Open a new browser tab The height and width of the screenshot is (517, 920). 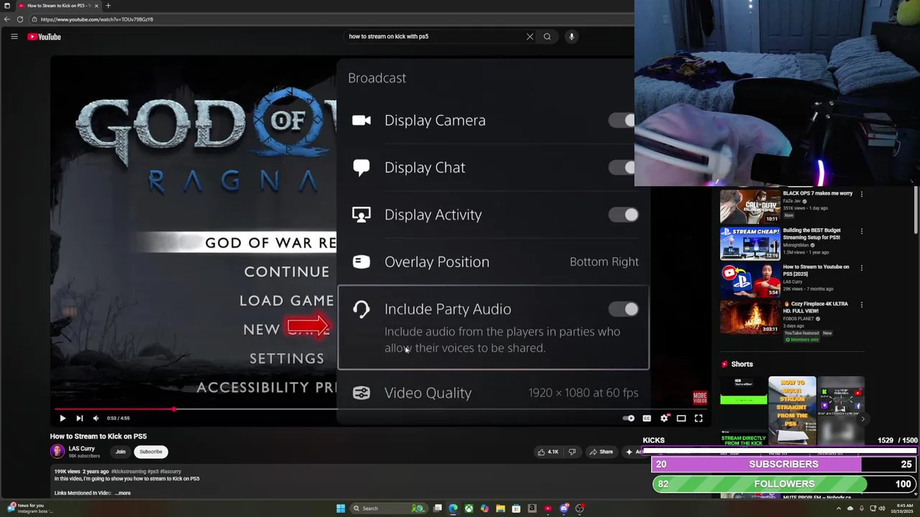108,6
